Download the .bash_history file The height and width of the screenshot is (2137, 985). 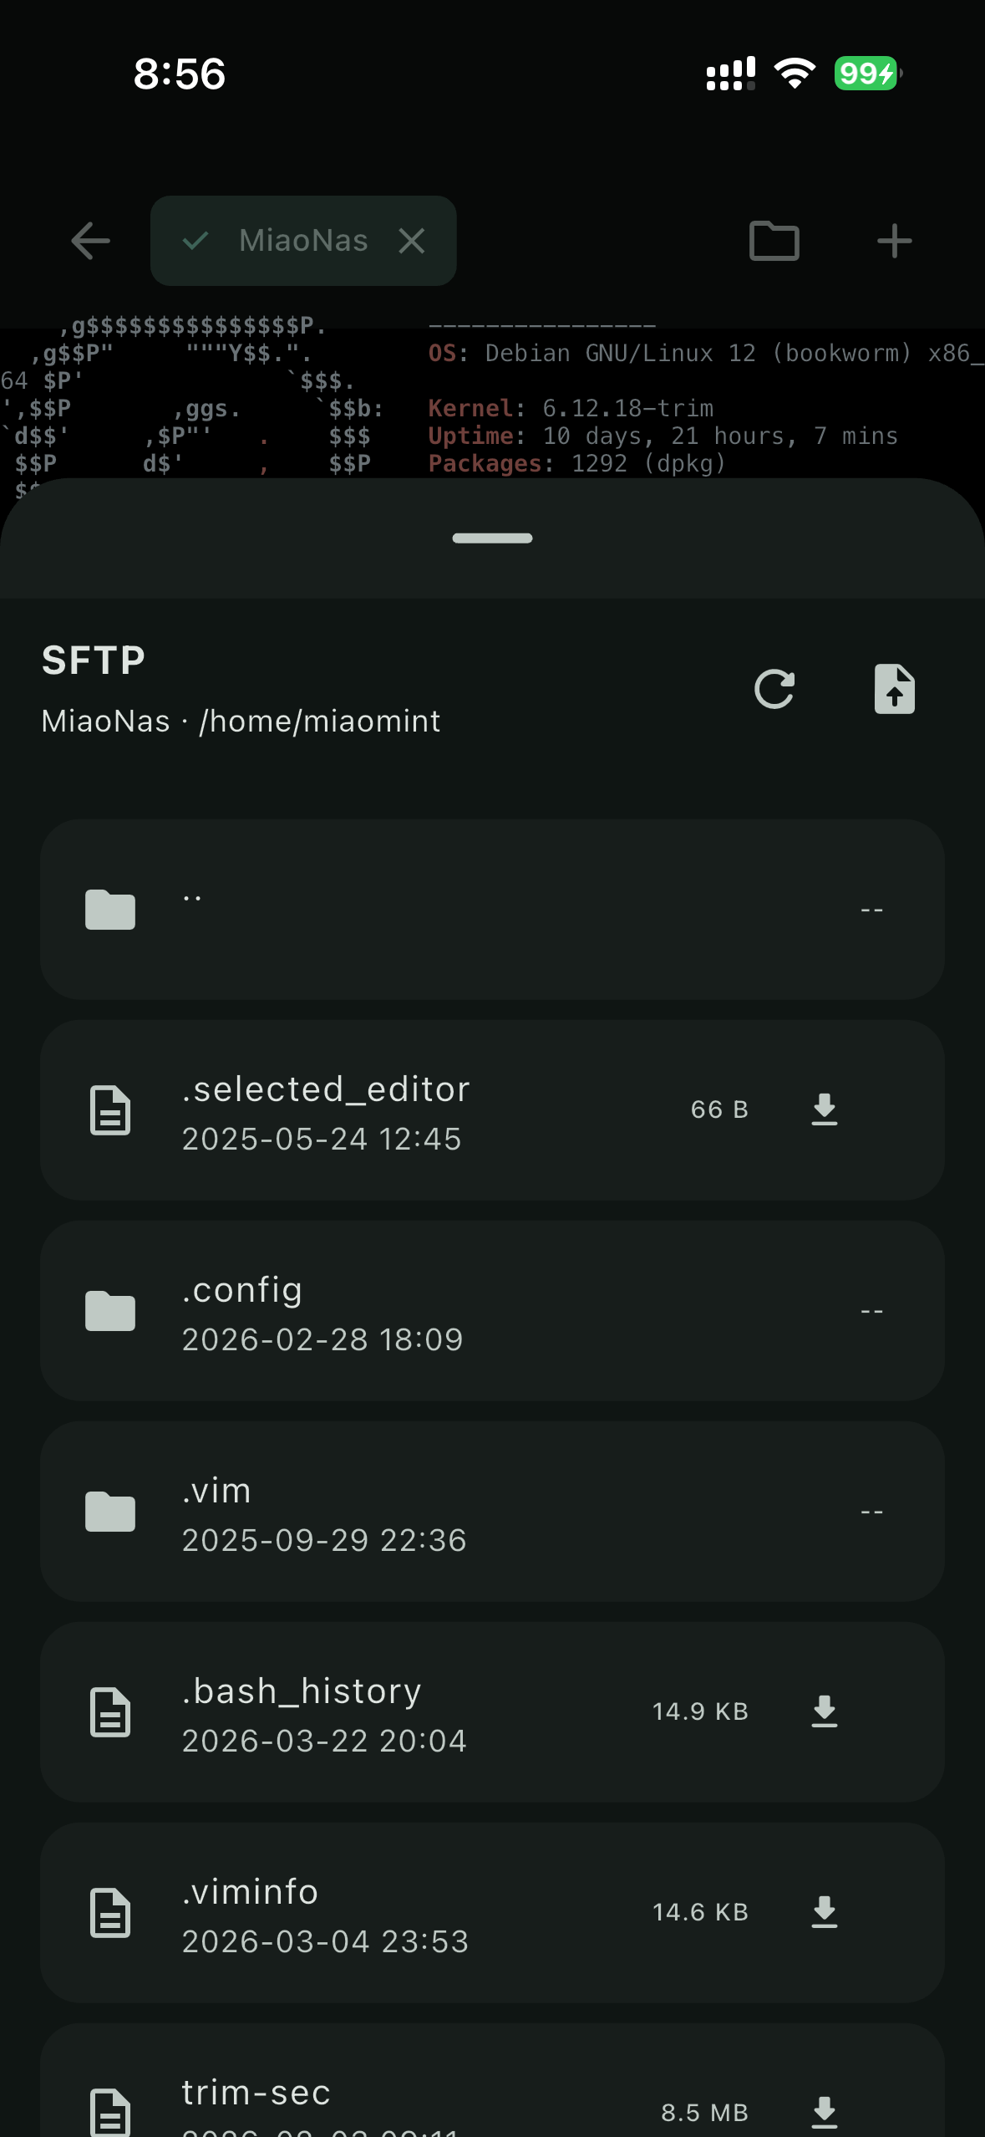[824, 1711]
